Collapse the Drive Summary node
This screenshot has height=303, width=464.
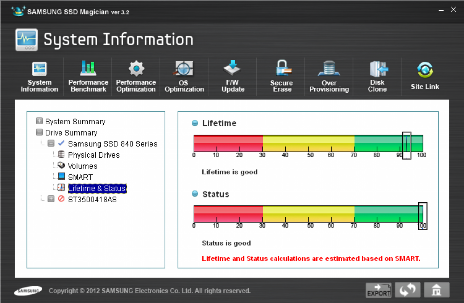[39, 132]
